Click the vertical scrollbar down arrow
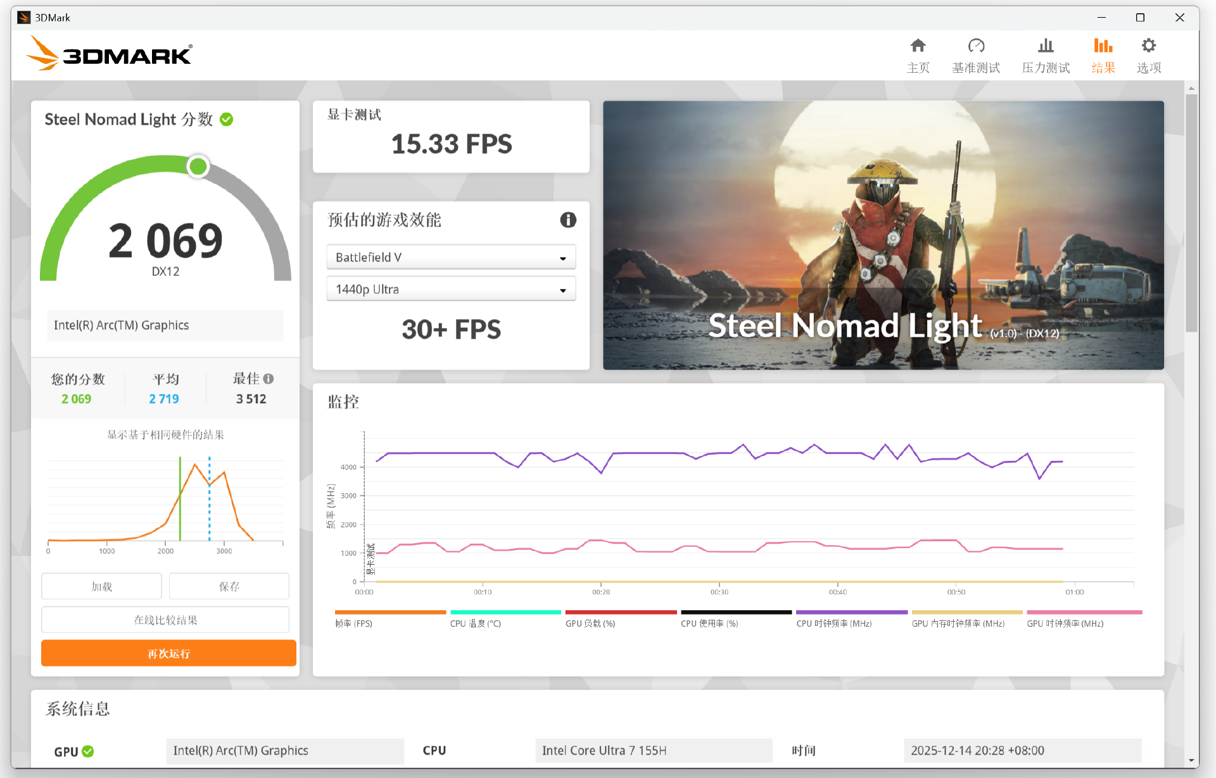This screenshot has height=778, width=1216. click(1191, 760)
